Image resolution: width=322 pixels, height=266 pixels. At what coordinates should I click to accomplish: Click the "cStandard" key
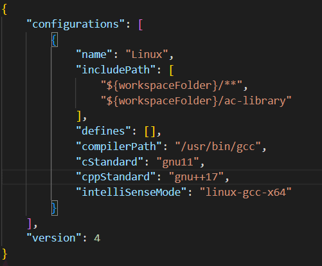pyautogui.click(x=109, y=162)
